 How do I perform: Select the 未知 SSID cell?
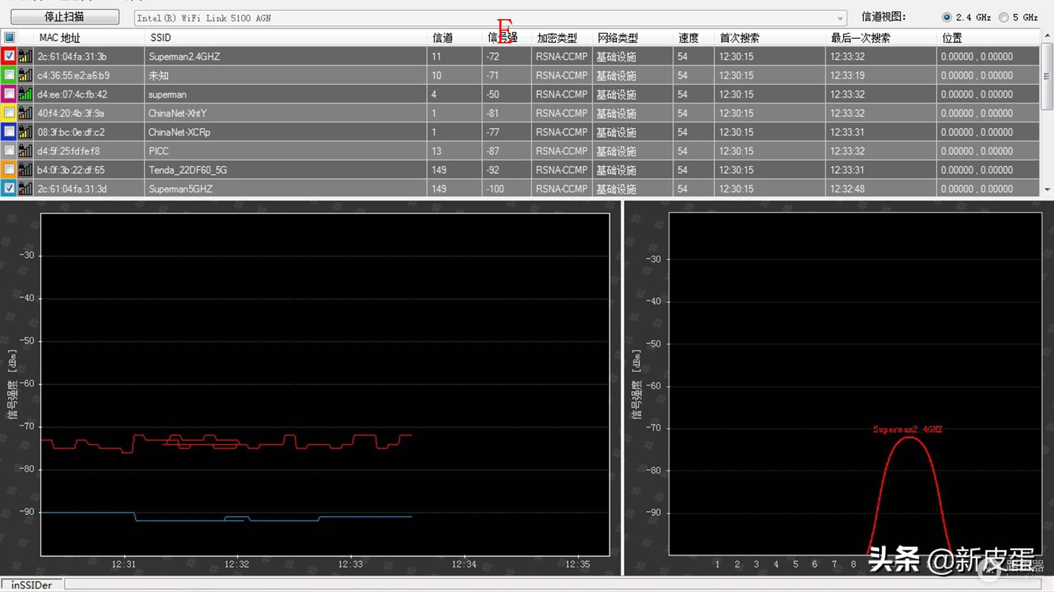coord(286,75)
